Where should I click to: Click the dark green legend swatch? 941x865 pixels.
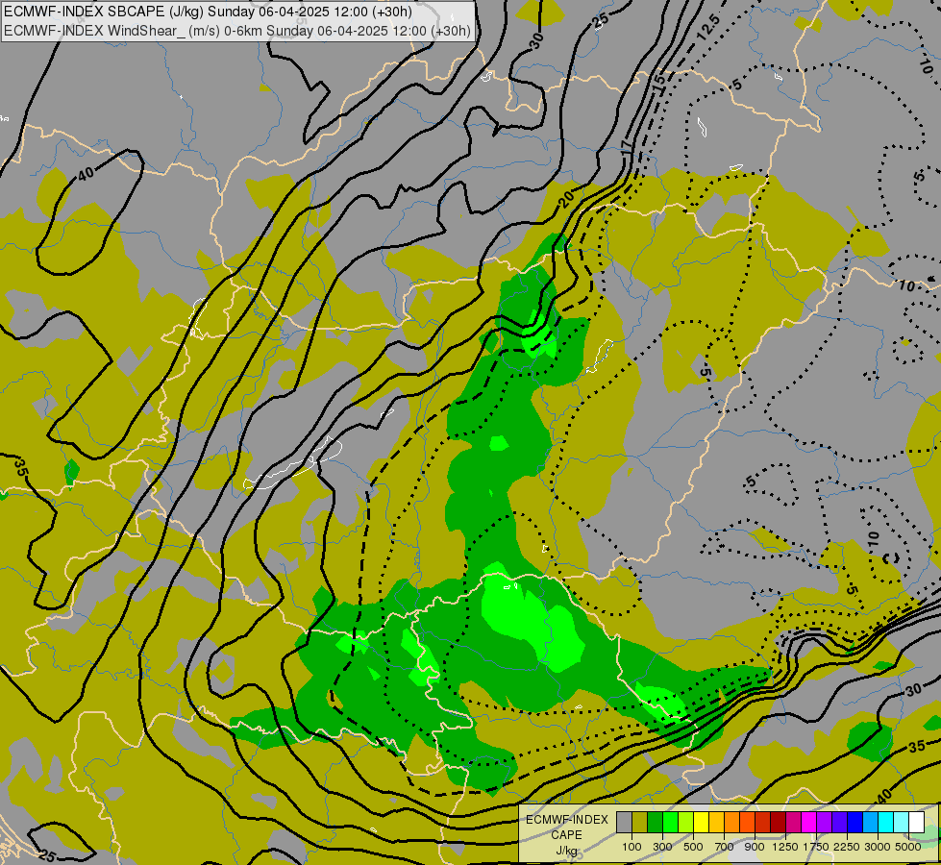(x=655, y=822)
